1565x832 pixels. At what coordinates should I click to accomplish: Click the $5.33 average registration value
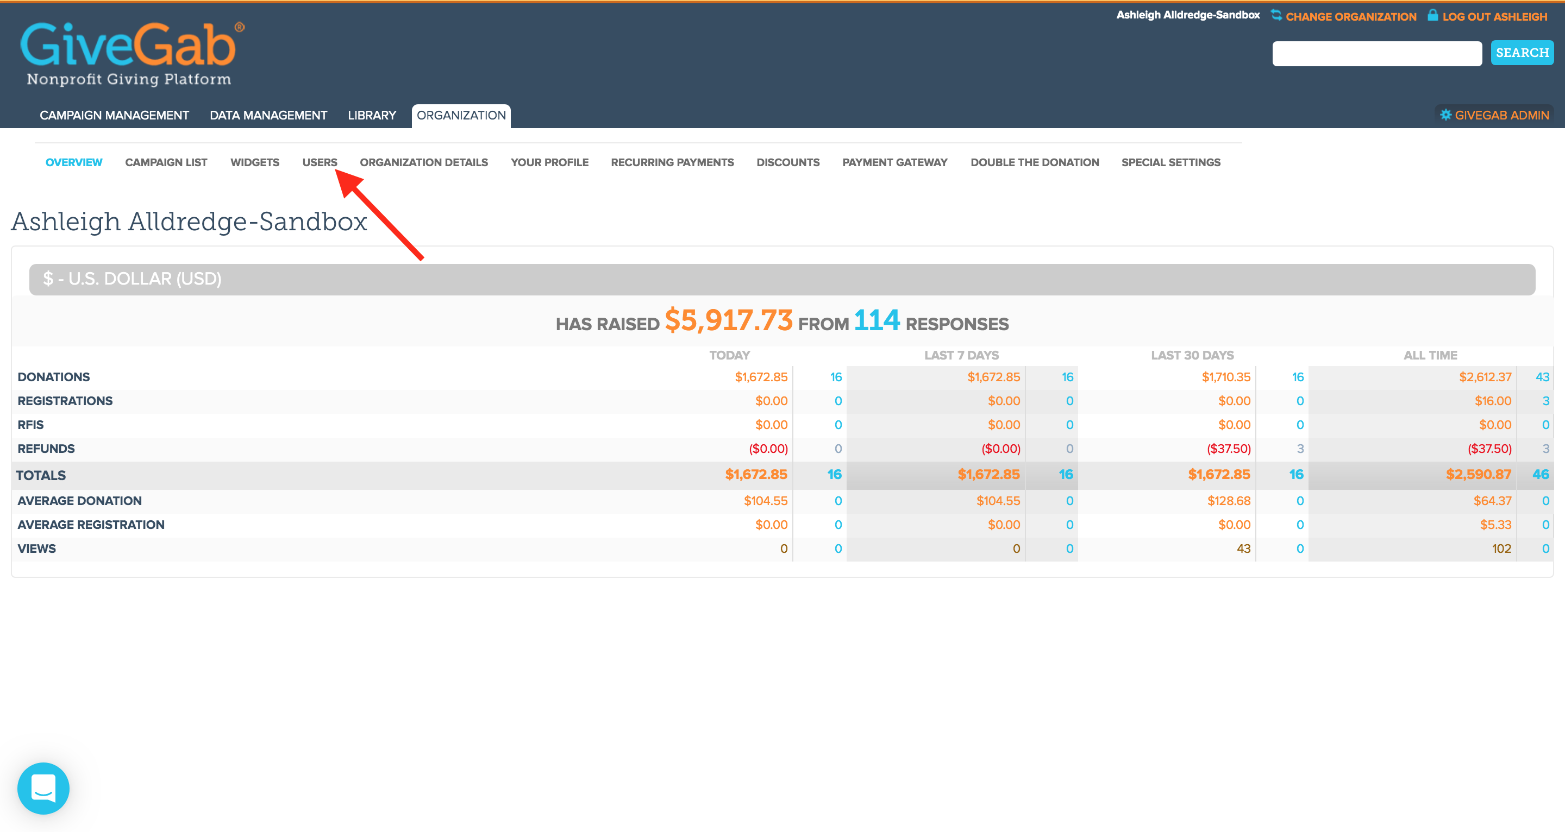tap(1495, 525)
